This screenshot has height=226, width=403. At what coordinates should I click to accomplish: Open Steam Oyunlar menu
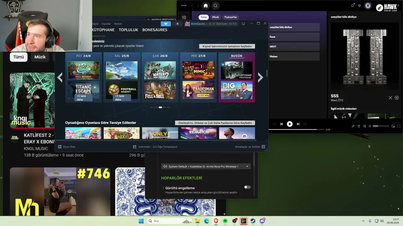click(x=106, y=24)
